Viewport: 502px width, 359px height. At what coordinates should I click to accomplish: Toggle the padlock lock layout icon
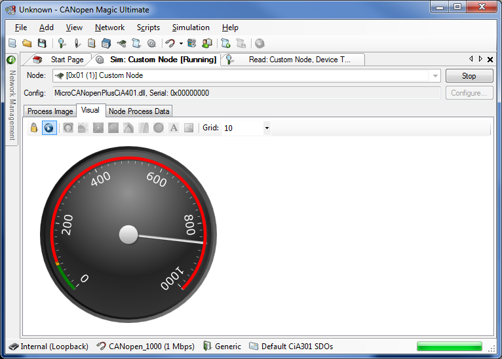click(x=33, y=128)
